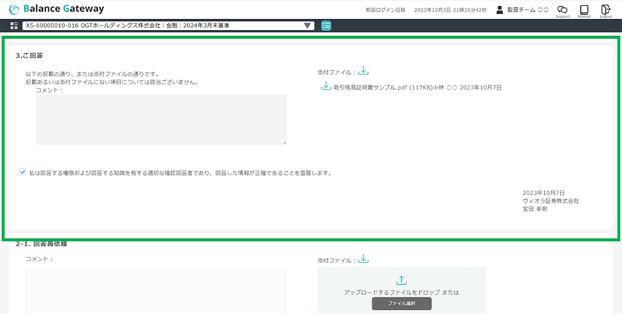
Task: Click the Balance Gateway logo
Action: pos(57,9)
